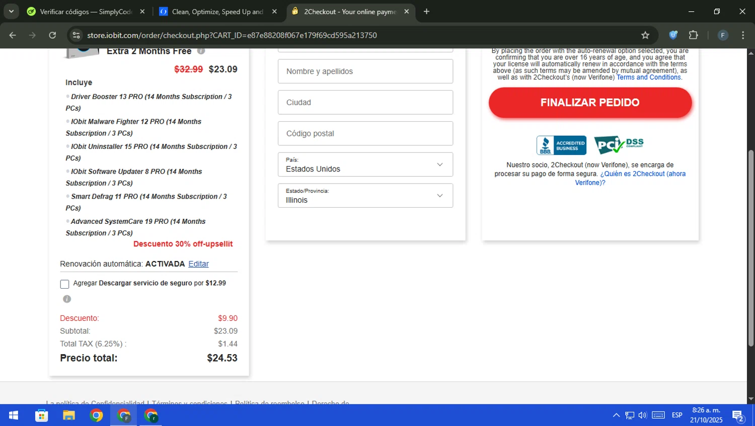The width and height of the screenshot is (755, 426).
Task: Open the Estado/Provincia dropdown
Action: coord(365,196)
